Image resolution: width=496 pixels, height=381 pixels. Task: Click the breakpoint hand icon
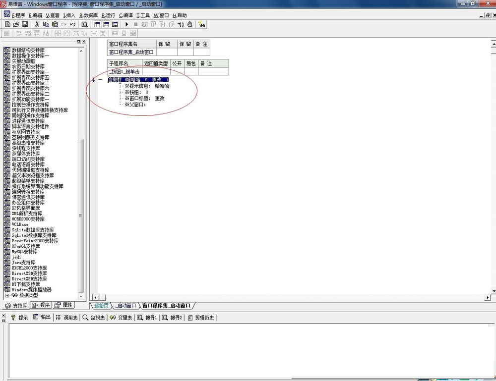click(x=189, y=24)
